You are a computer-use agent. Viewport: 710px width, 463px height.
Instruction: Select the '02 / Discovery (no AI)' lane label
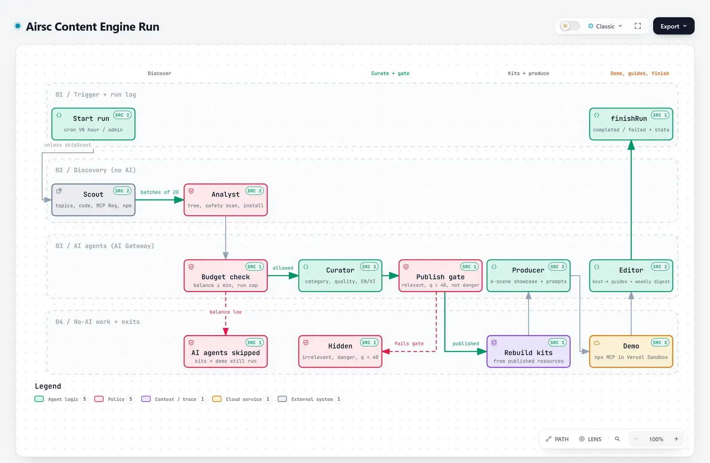point(95,170)
